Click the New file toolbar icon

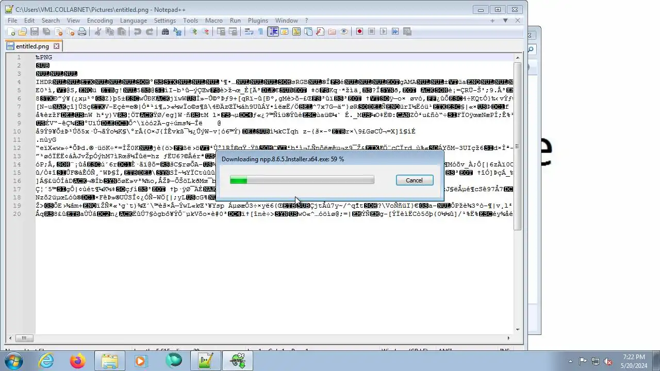point(11,31)
